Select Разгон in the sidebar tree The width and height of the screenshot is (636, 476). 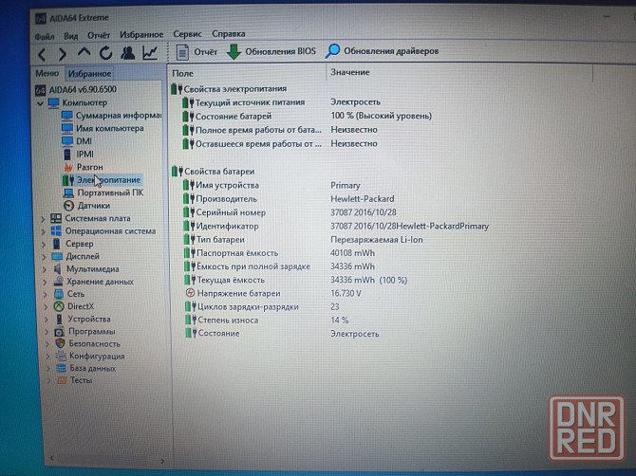[89, 166]
